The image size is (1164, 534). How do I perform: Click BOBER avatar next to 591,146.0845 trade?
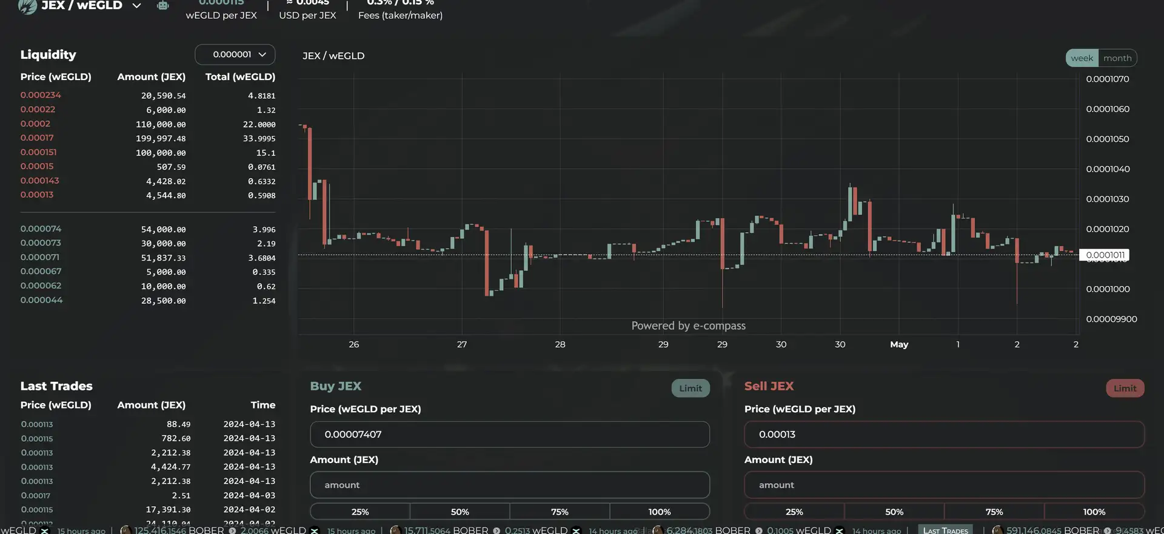click(x=997, y=530)
